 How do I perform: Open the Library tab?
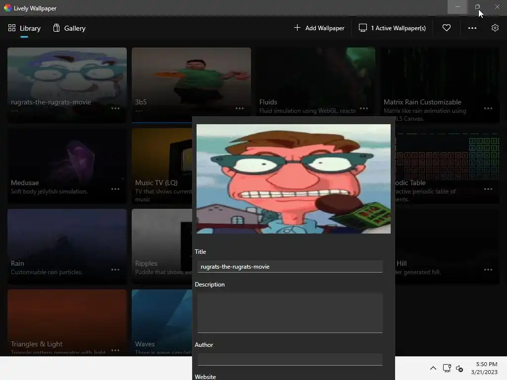[x=24, y=28]
